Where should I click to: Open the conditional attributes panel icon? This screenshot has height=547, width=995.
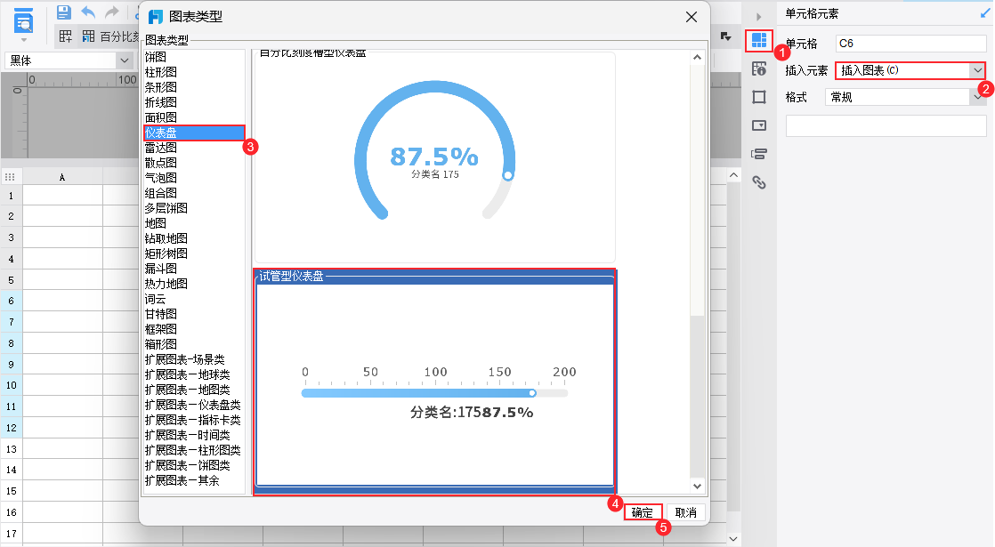(x=759, y=154)
